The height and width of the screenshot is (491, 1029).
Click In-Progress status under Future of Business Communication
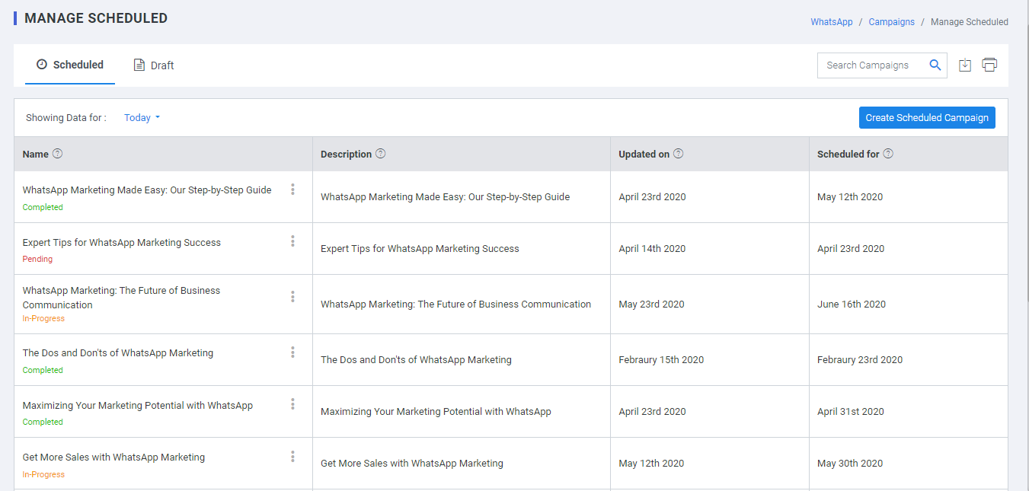43,318
